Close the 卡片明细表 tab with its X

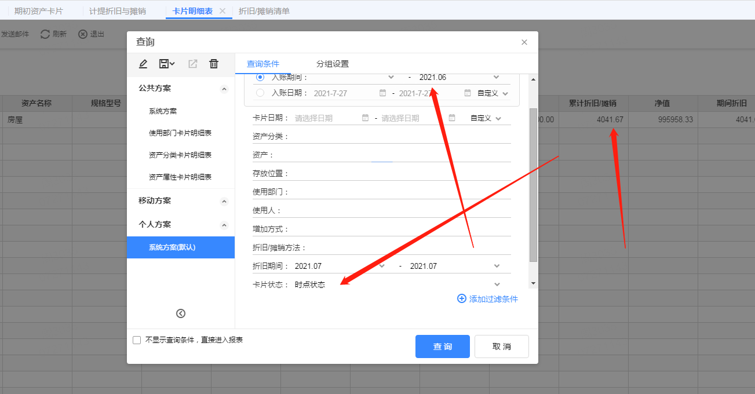pyautogui.click(x=223, y=11)
